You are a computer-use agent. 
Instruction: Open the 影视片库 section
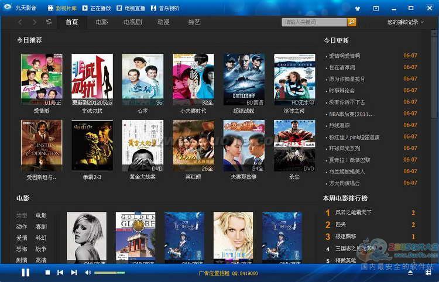click(63, 8)
